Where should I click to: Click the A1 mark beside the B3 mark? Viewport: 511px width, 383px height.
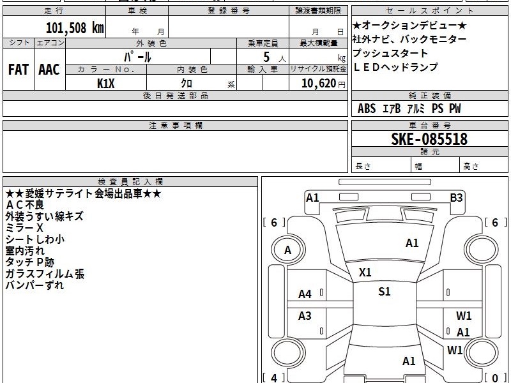pyautogui.click(x=312, y=198)
